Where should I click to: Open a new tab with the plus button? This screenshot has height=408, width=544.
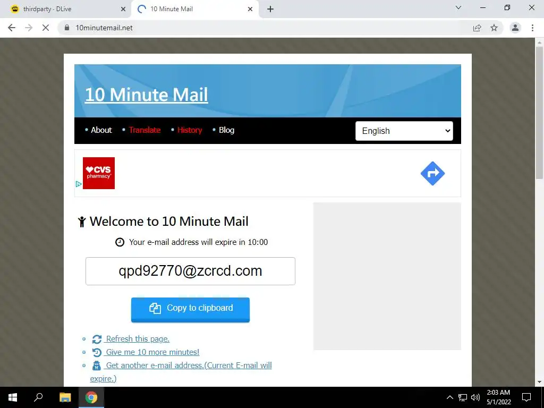(270, 9)
